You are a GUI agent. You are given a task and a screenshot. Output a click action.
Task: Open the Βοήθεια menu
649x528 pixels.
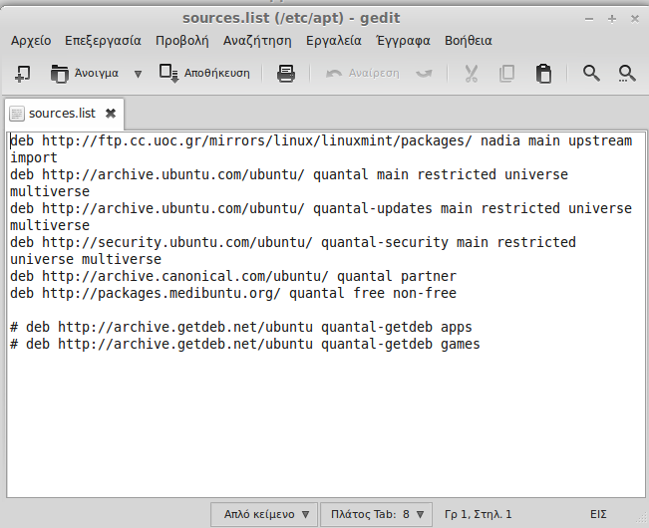(x=469, y=41)
